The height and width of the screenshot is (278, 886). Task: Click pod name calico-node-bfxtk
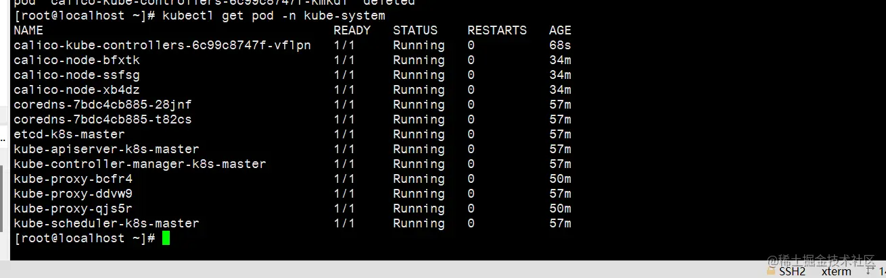pos(76,60)
